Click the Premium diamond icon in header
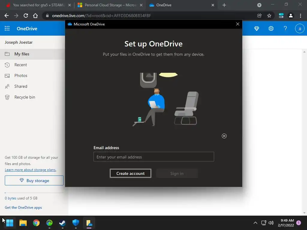Screen dimensions: 307x230 [257, 28]
